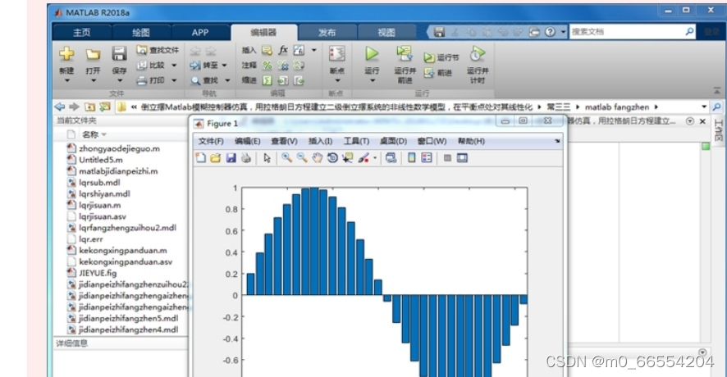Click the quick access save icon
Viewport: 727px width, 377px height.
coord(439,31)
